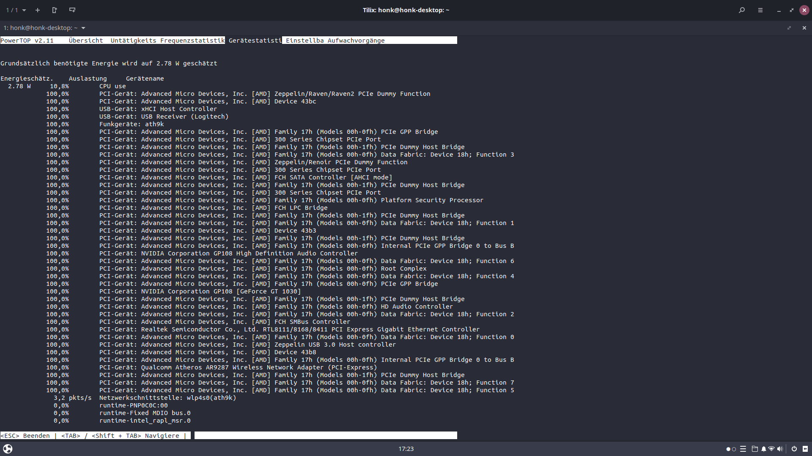This screenshot has width=812, height=456.
Task: Select the Funkgeräte: ath9k row
Action: tap(105, 124)
